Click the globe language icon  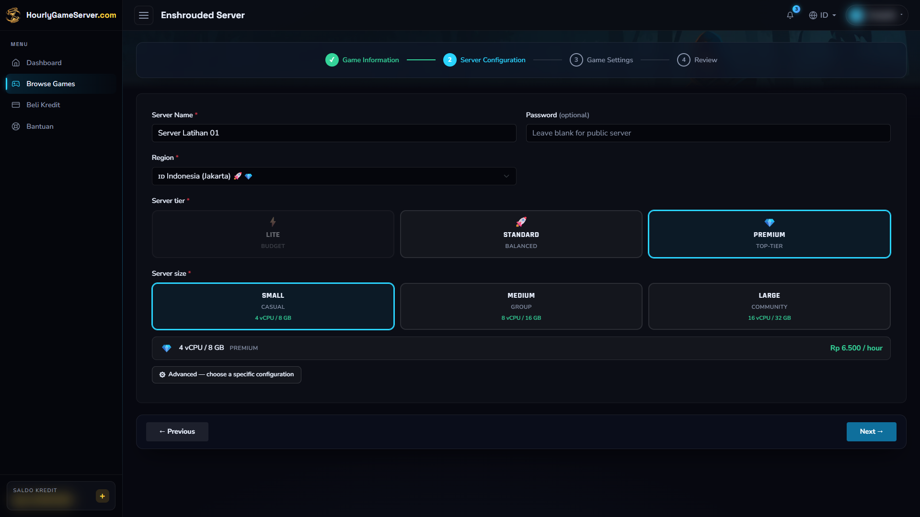pyautogui.click(x=813, y=15)
